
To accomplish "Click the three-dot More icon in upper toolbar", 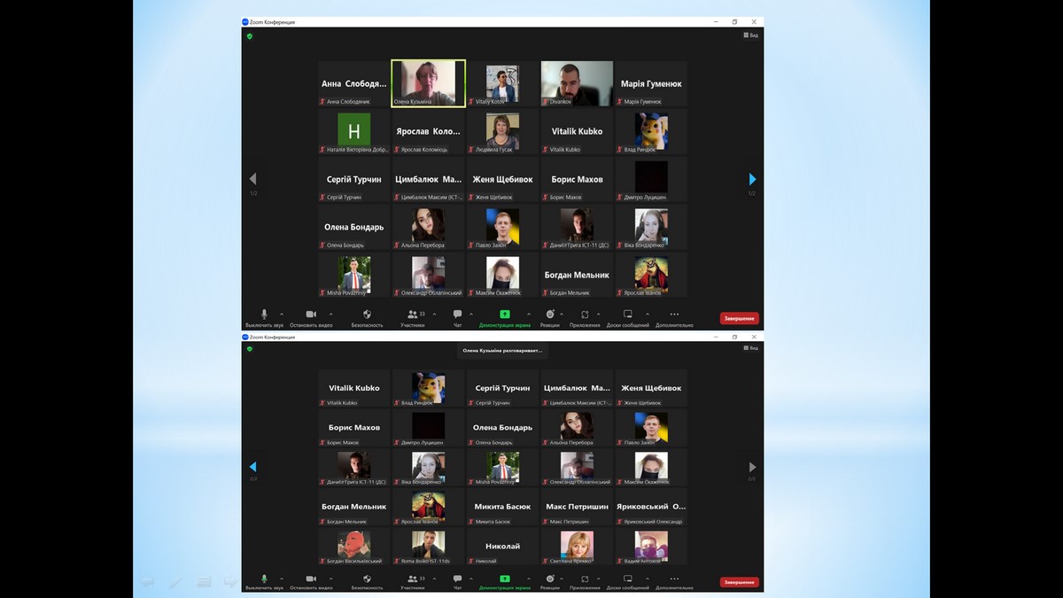I will [674, 315].
